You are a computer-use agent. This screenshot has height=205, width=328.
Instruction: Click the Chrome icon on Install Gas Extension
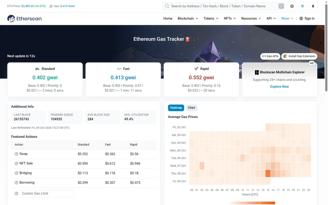click(285, 56)
